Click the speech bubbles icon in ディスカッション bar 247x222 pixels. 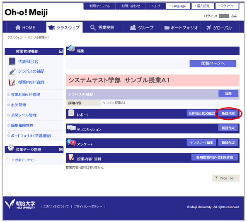[71, 128]
